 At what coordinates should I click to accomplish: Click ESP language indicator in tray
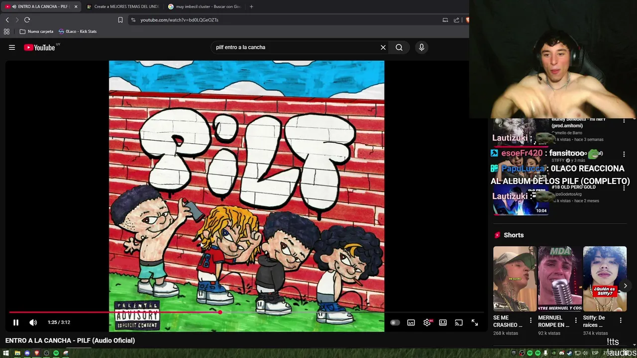(x=595, y=353)
